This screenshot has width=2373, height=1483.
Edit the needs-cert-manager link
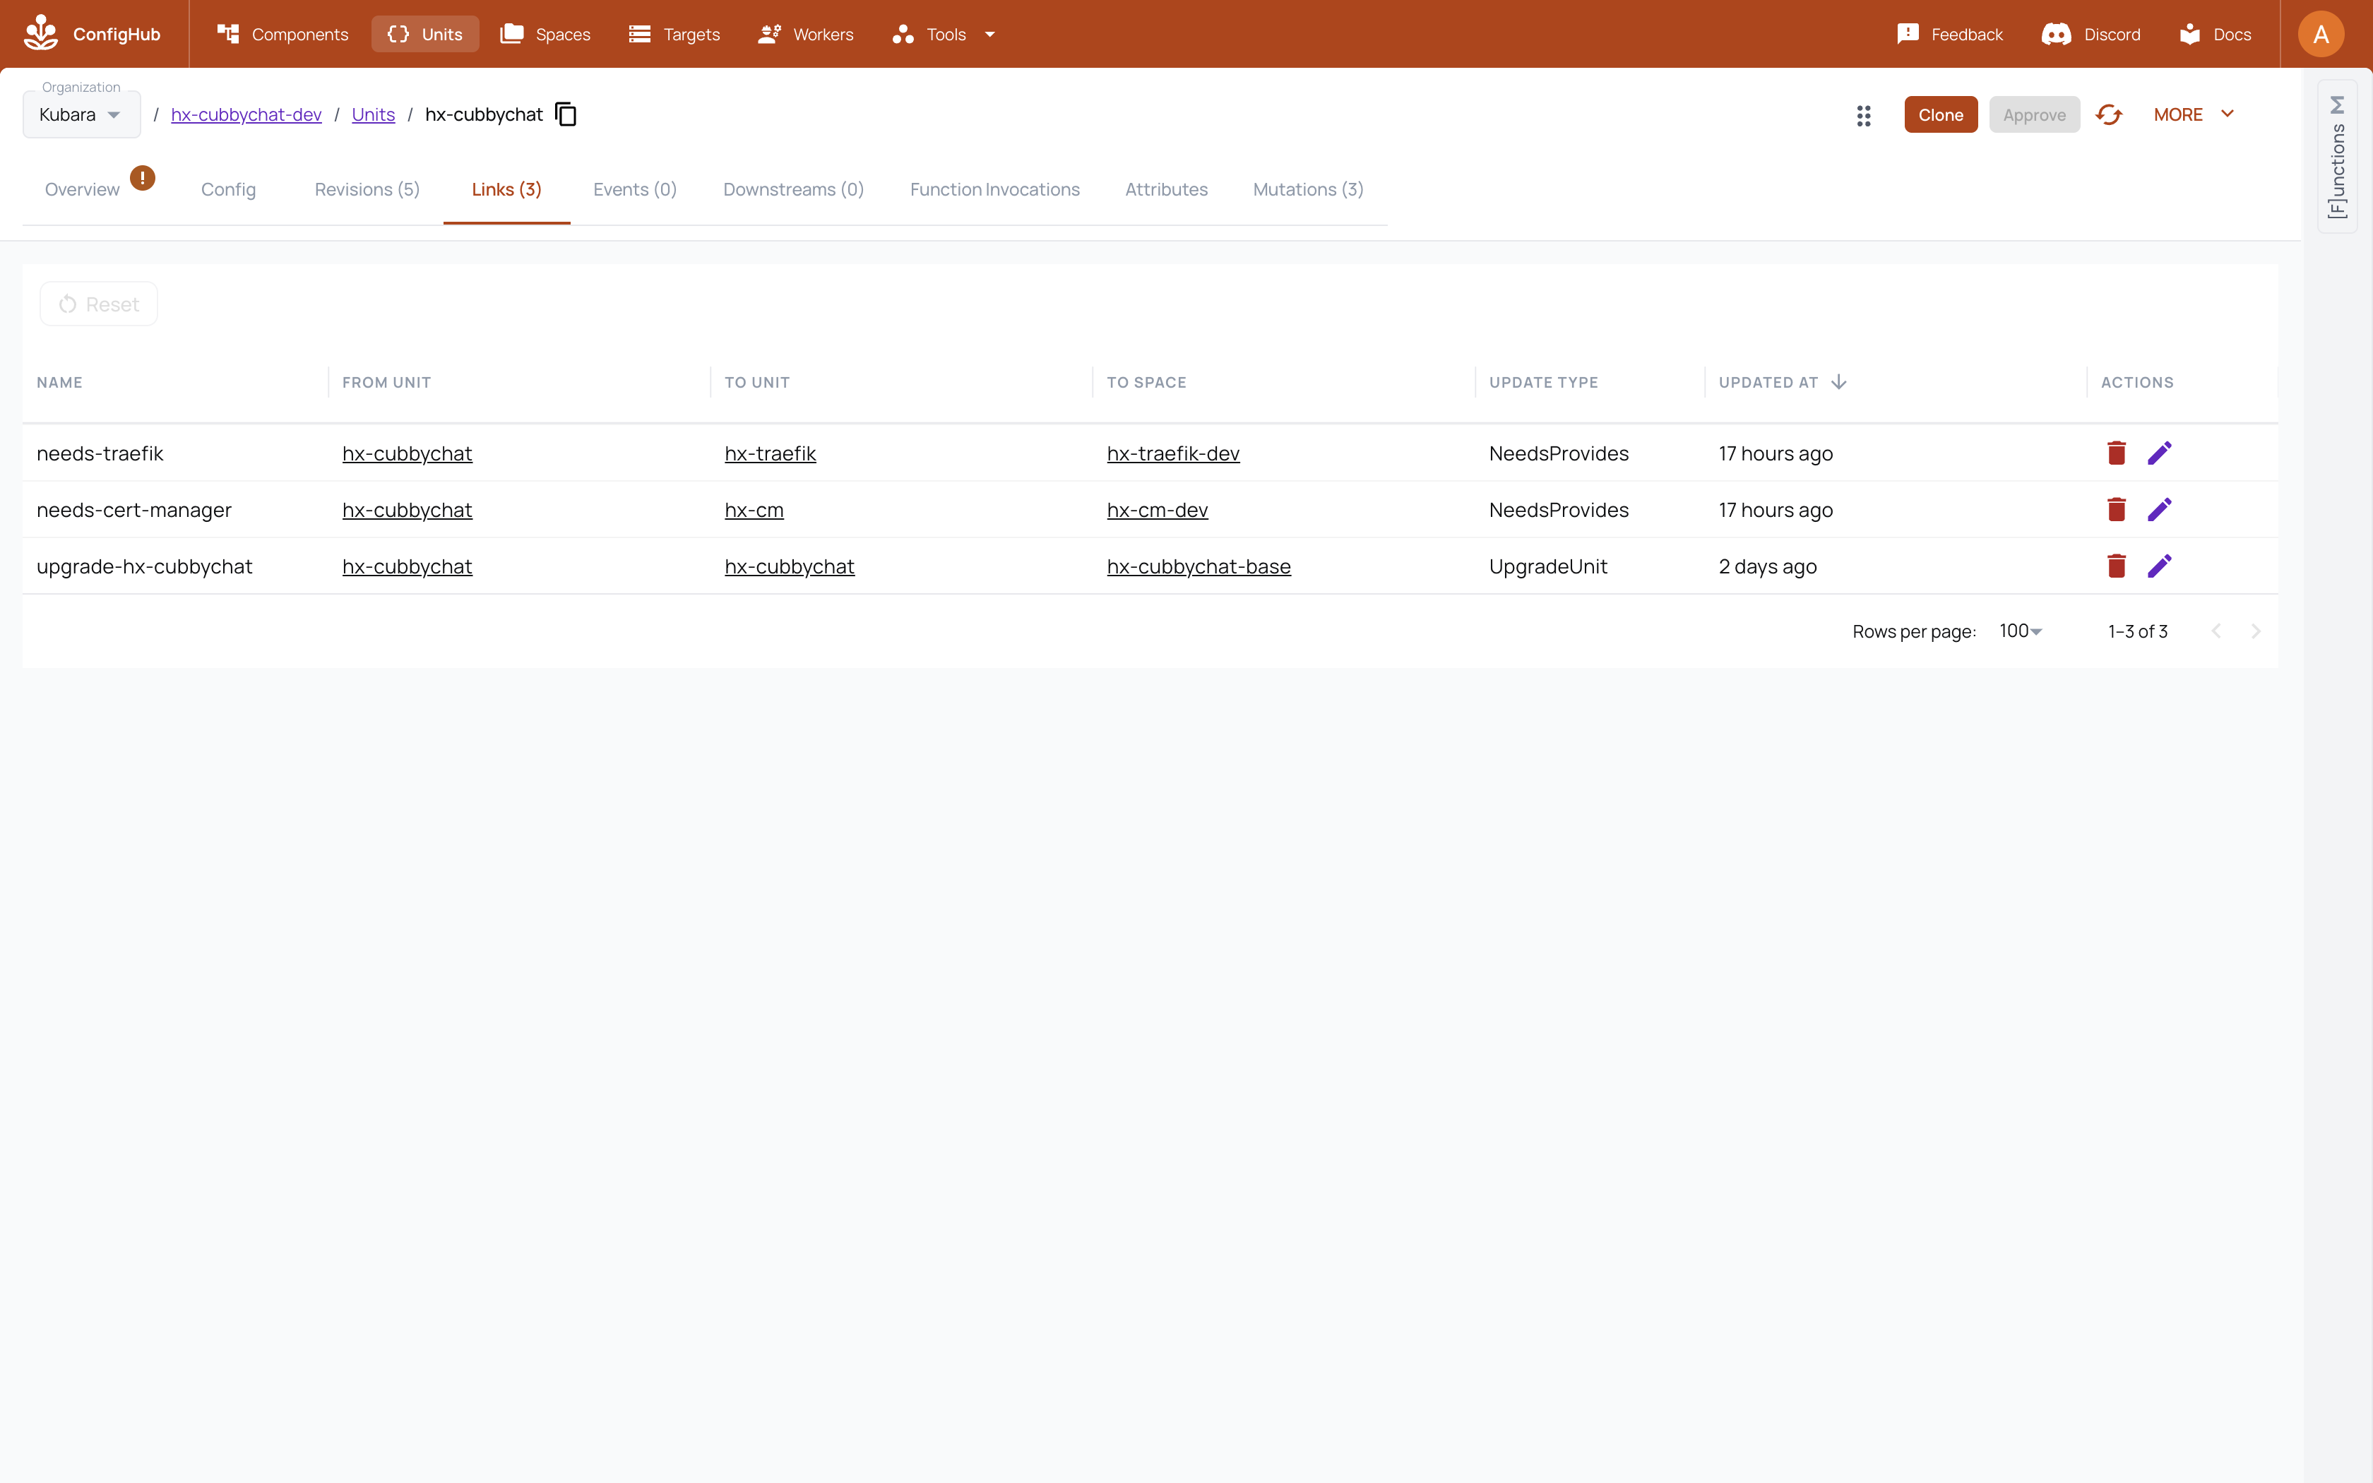coord(2159,509)
